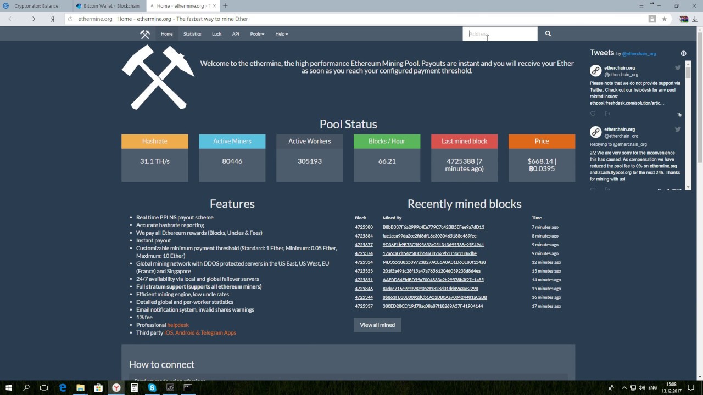Click the Hashrate 31.1 TH/s card
This screenshot has width=703, height=395.
(154, 157)
